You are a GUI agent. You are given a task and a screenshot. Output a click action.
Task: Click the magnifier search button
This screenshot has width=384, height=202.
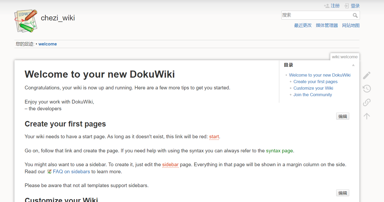355,15
